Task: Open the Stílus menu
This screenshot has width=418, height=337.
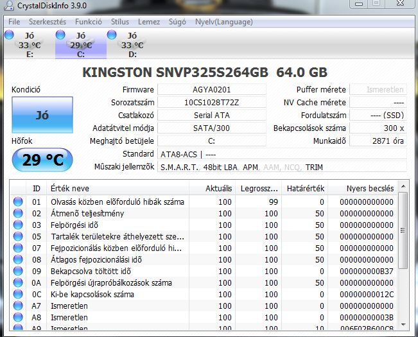Action: pyautogui.click(x=120, y=22)
